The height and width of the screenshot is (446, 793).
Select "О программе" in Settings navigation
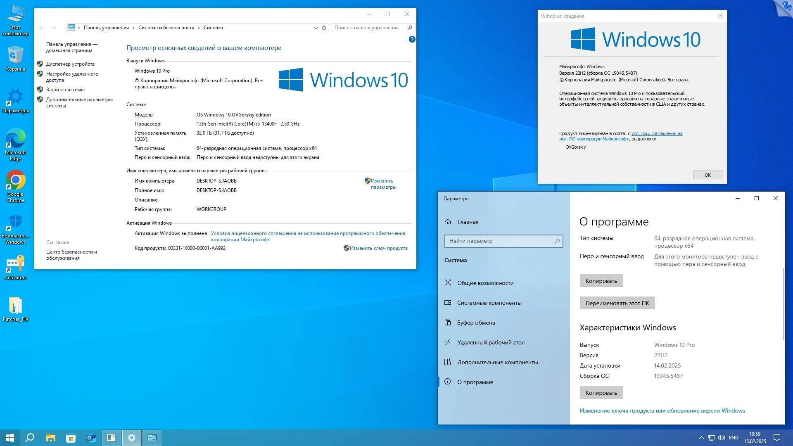(x=475, y=382)
